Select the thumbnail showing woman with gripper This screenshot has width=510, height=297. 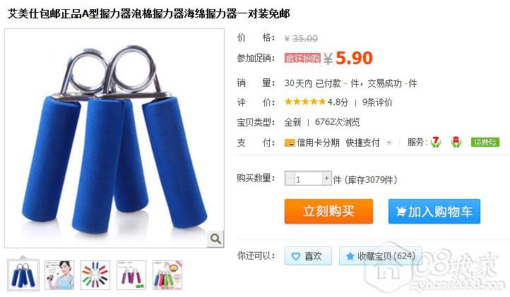[59, 275]
